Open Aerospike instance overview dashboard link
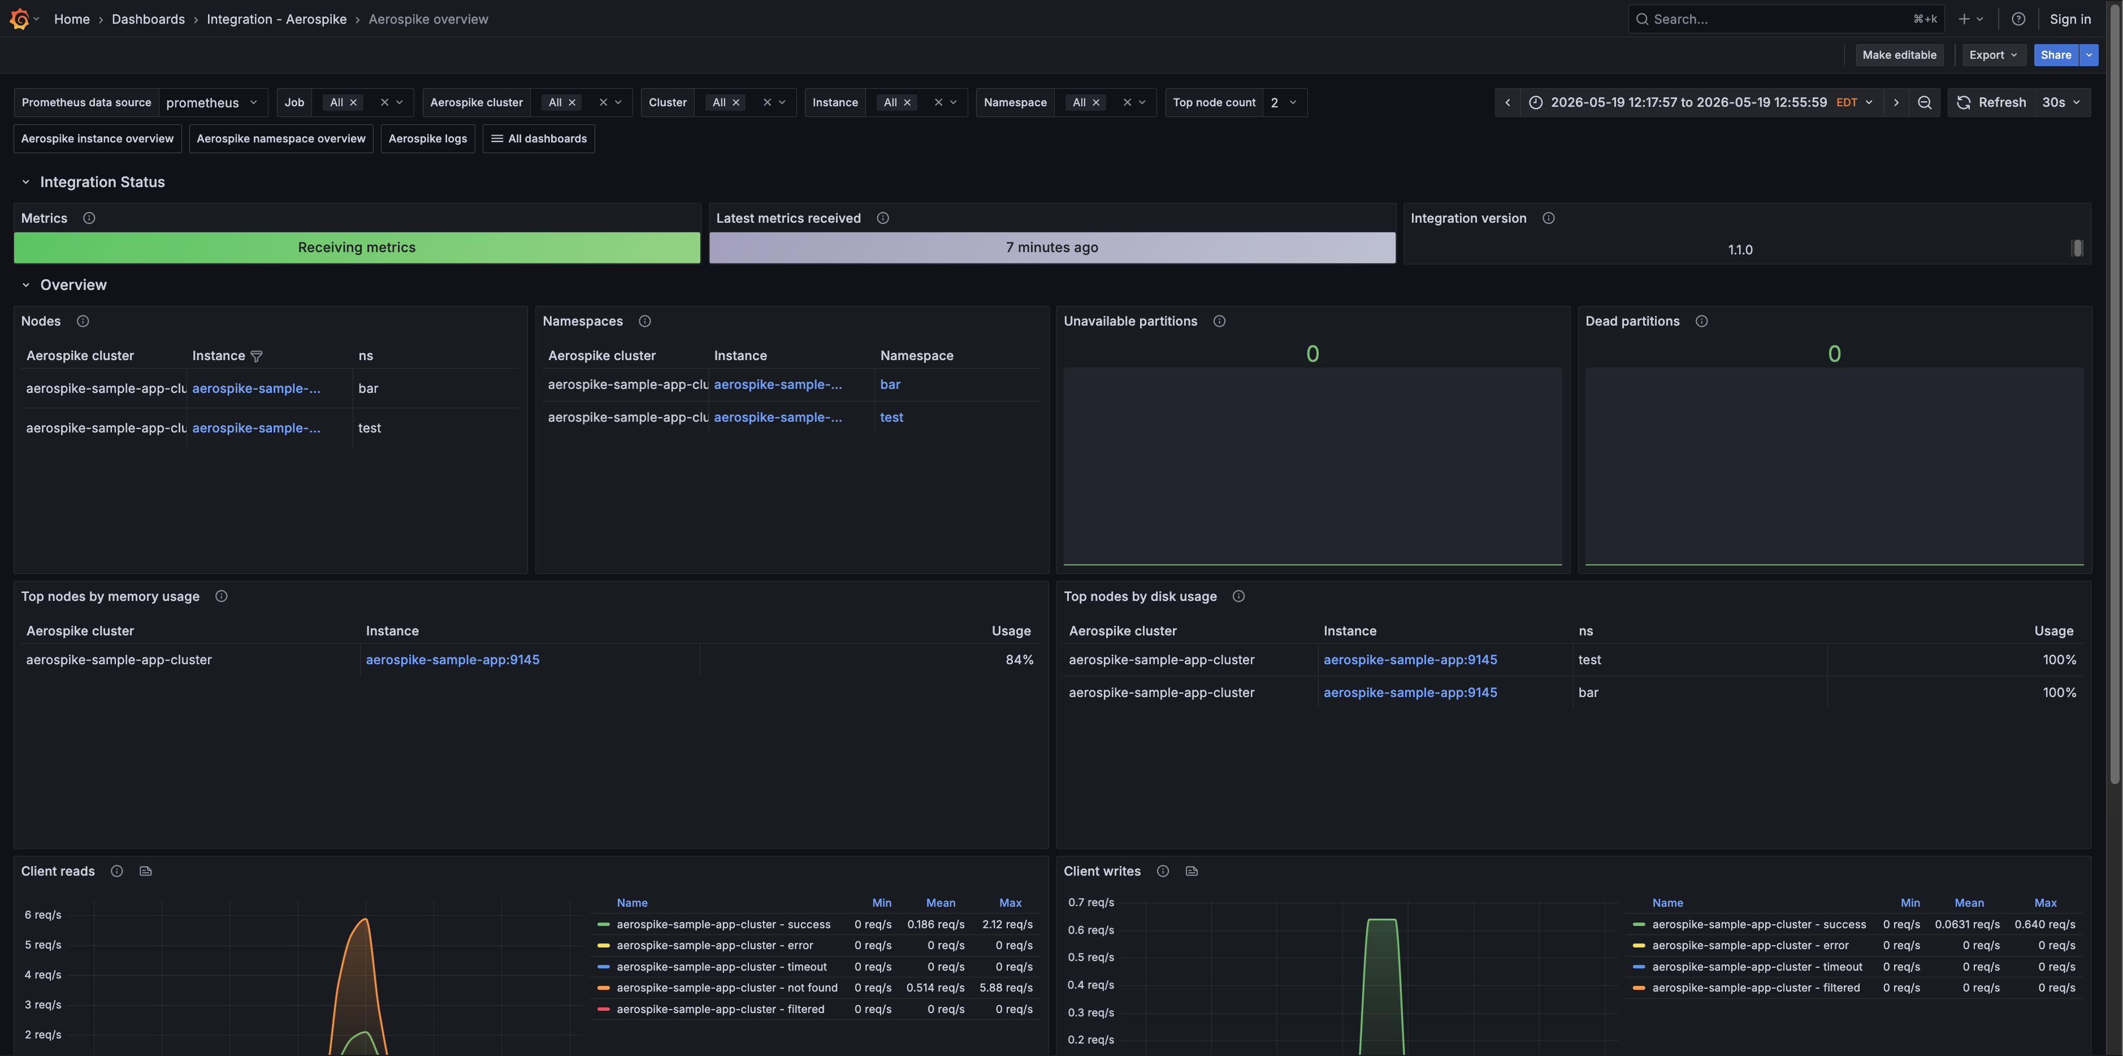This screenshot has width=2123, height=1056. pos(97,139)
